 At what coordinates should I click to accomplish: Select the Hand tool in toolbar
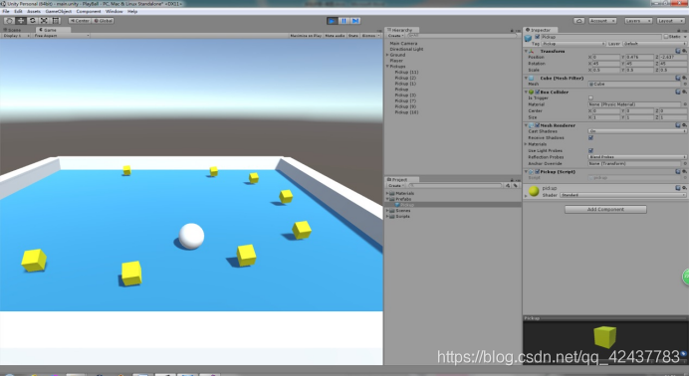click(9, 21)
